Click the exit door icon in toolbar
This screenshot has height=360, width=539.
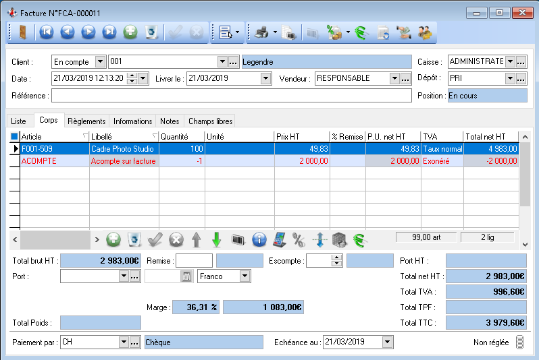pos(22,32)
